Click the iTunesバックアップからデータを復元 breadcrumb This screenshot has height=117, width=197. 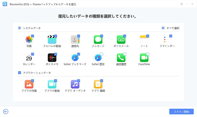pos(54,4)
